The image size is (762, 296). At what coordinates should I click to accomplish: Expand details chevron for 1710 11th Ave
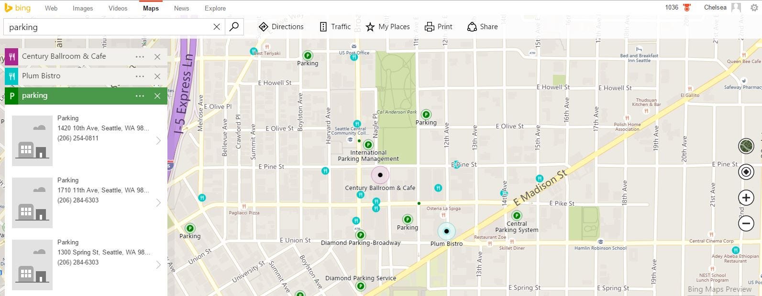(158, 202)
